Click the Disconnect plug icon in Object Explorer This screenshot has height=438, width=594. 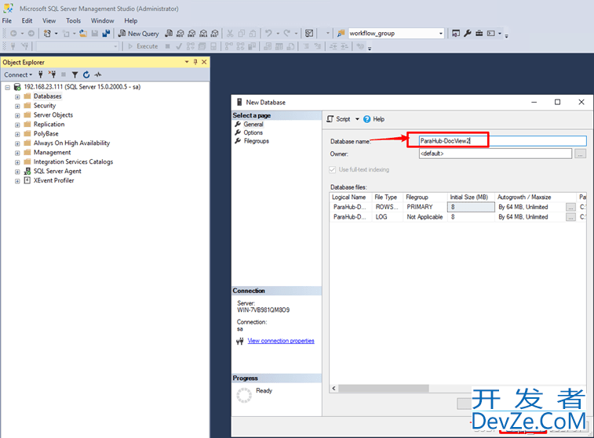pyautogui.click(x=53, y=74)
